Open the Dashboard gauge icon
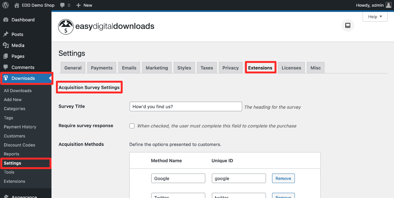Viewport: 394px width, 198px height. point(6,20)
